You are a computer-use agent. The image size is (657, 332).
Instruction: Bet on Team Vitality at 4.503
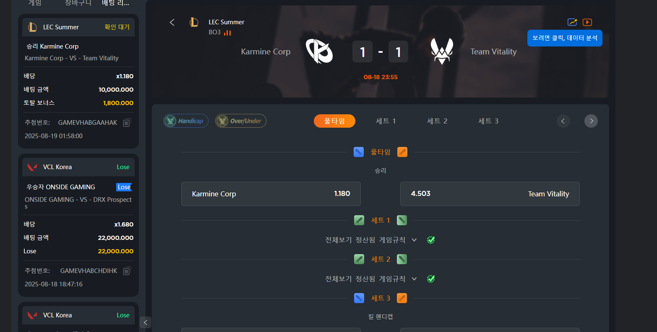point(490,194)
